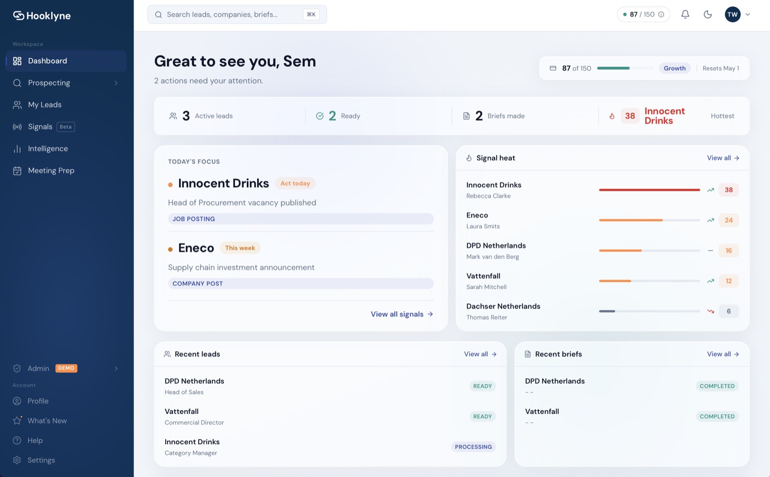
Task: Click the Settings gear icon
Action: coord(17,460)
